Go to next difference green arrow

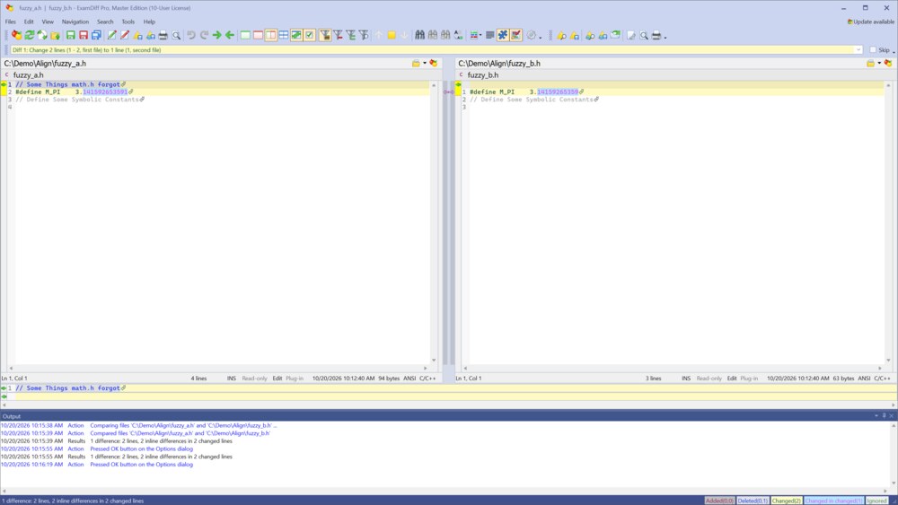pyautogui.click(x=217, y=36)
